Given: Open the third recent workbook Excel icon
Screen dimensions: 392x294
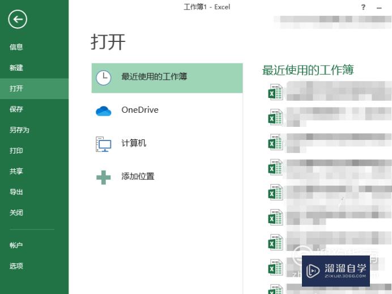Looking at the screenshot, I should [x=275, y=142].
